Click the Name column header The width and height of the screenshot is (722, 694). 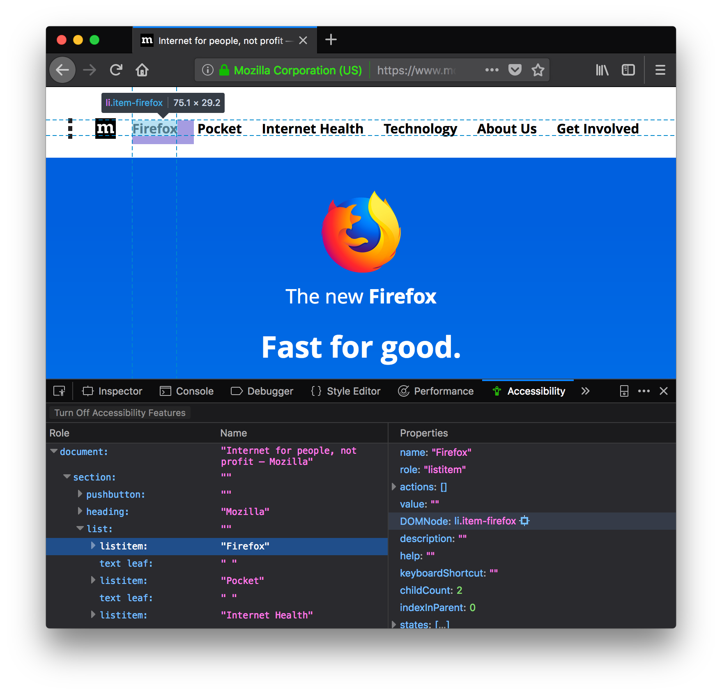click(233, 433)
